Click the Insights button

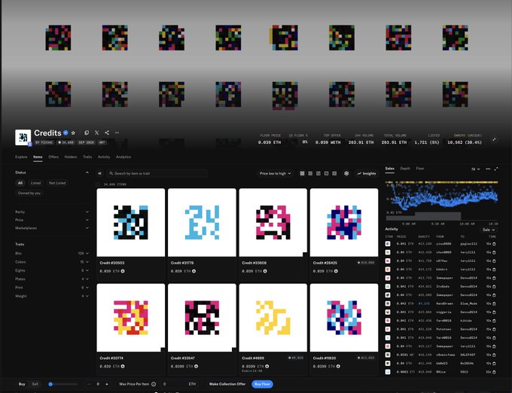367,173
